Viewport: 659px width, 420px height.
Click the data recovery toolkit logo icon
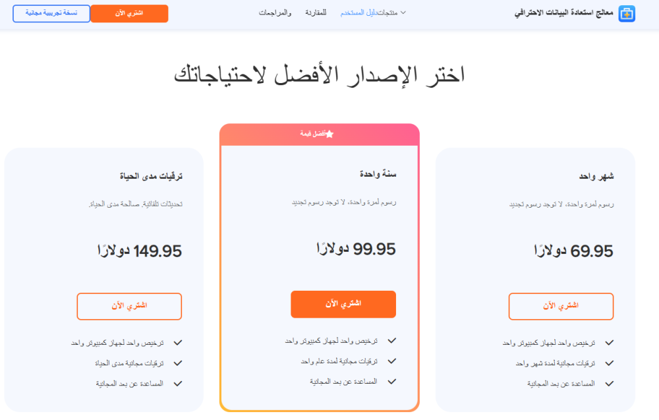tap(627, 13)
